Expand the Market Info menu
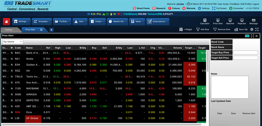The image size is (262, 126). coord(117,21)
